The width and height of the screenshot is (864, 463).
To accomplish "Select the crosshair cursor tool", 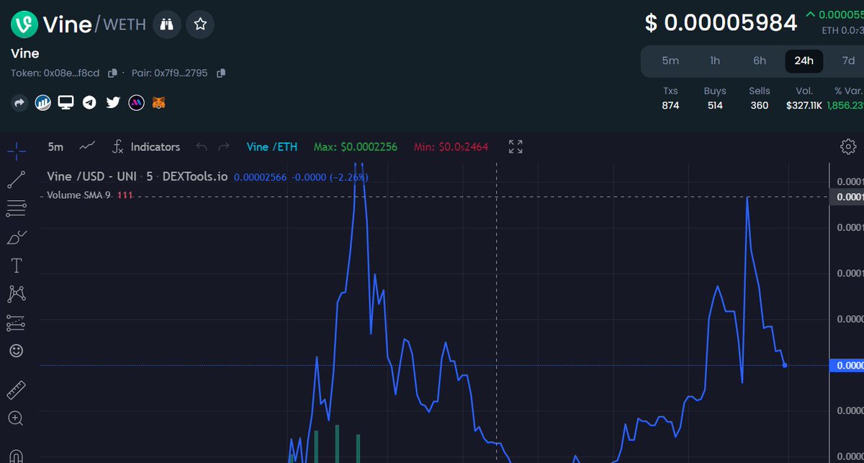I will [x=16, y=150].
